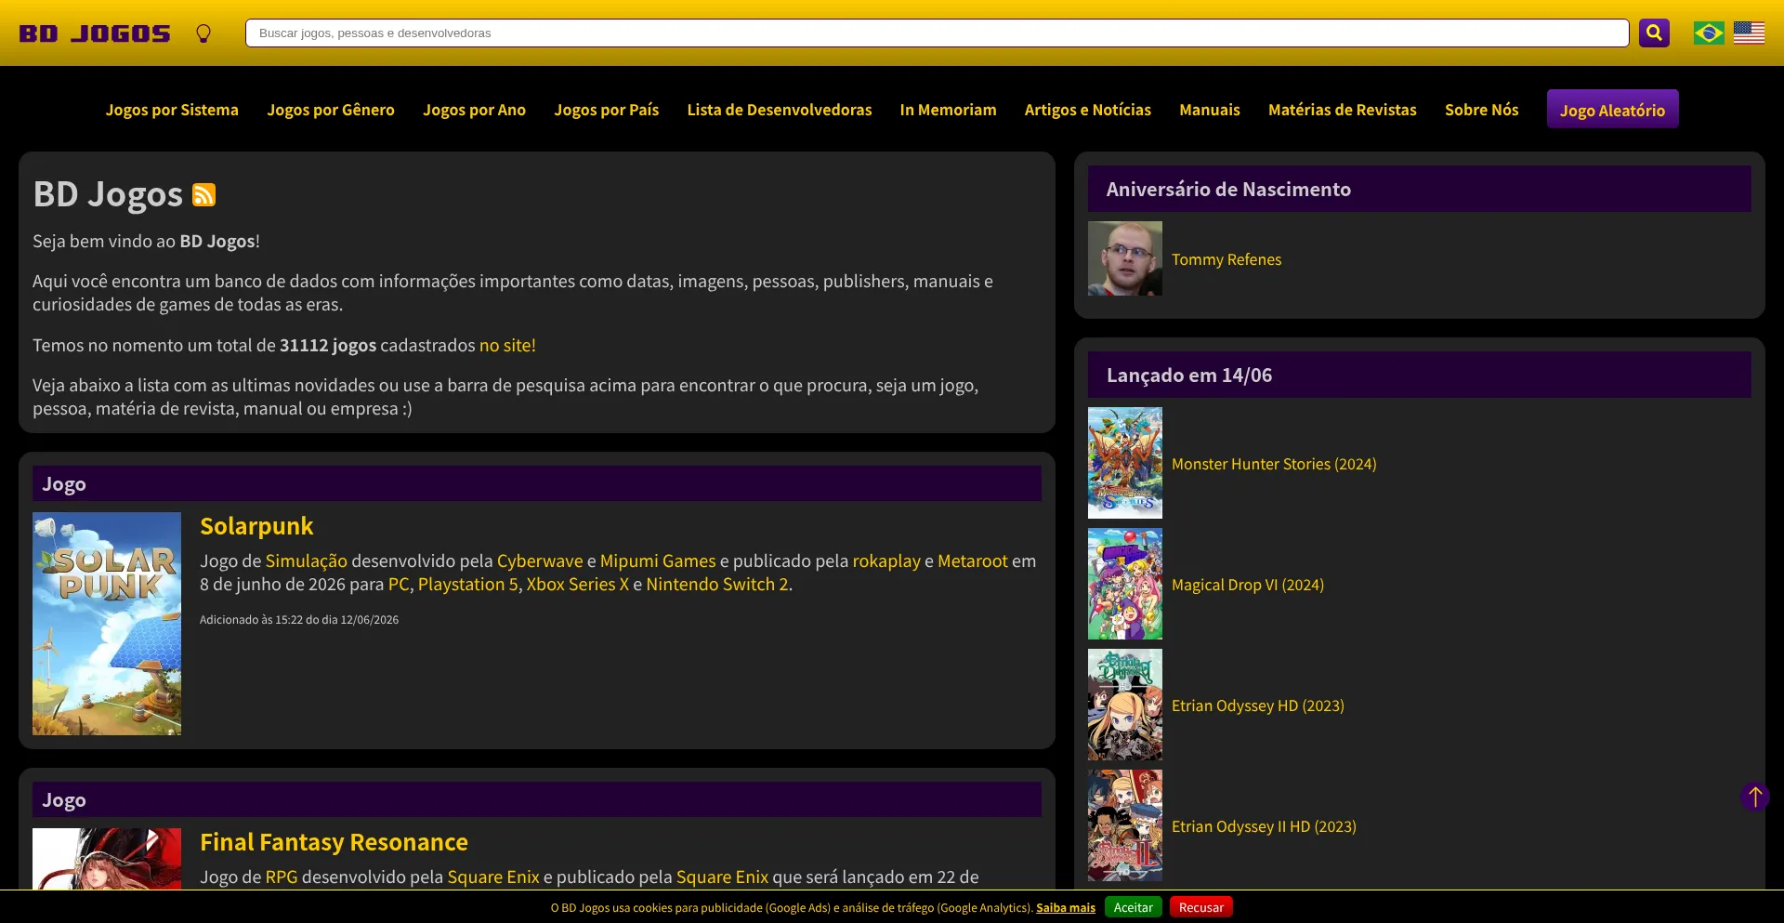
Task: Open the Metaroot publisher link
Action: point(973,560)
